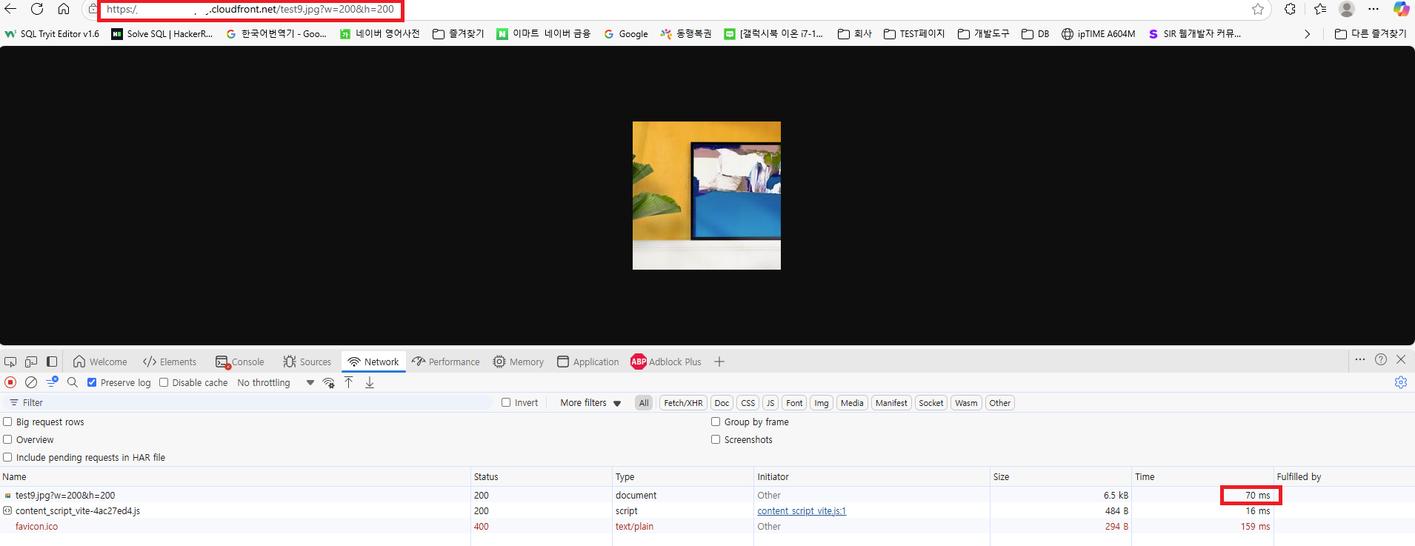Viewport: 1415px width, 546px height.
Task: Check Include pending requests in HAR
Action: tap(7, 457)
